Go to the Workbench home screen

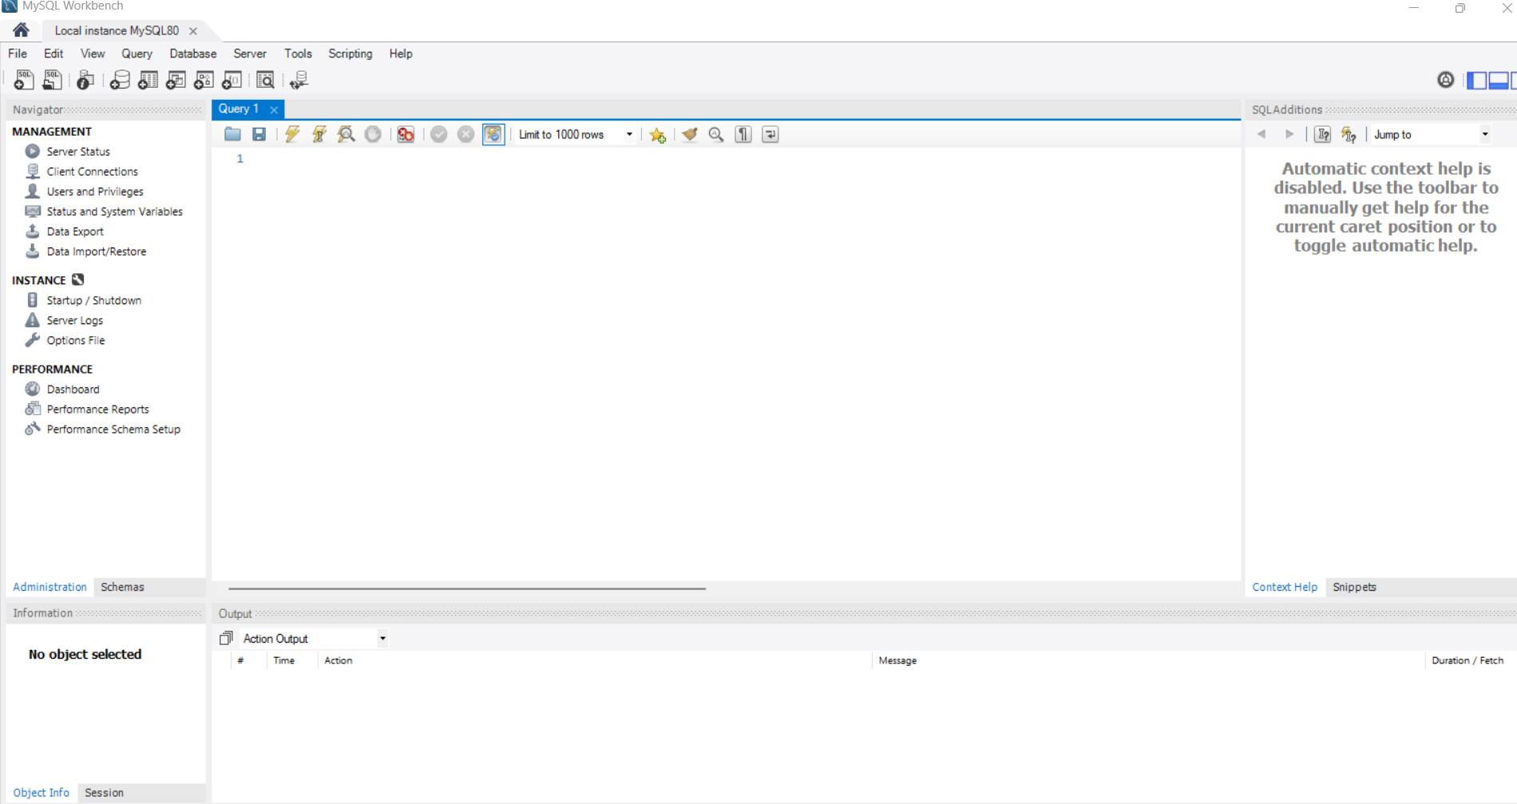[x=21, y=30]
